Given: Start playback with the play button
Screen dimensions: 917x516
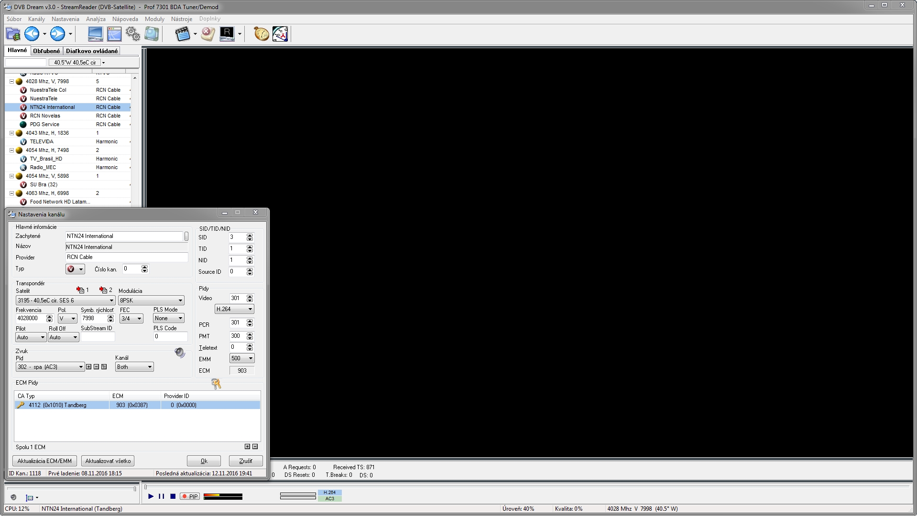Looking at the screenshot, I should pos(151,496).
